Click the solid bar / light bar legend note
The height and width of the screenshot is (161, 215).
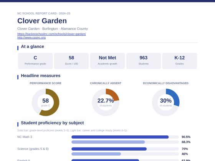pyautogui.click(x=72, y=130)
